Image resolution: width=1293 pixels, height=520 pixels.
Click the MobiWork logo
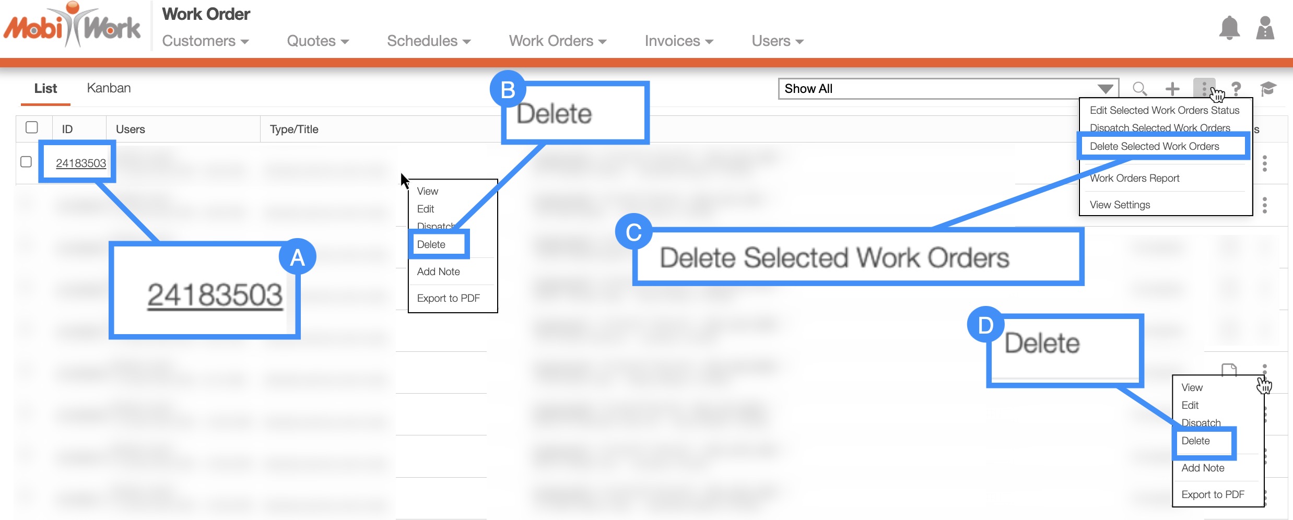pos(72,26)
